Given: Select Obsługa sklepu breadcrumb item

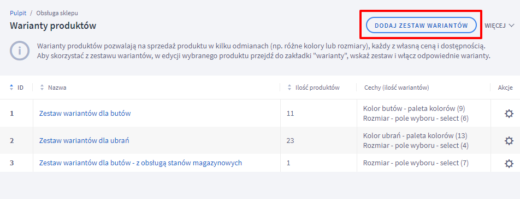Looking at the screenshot, I should (x=57, y=14).
